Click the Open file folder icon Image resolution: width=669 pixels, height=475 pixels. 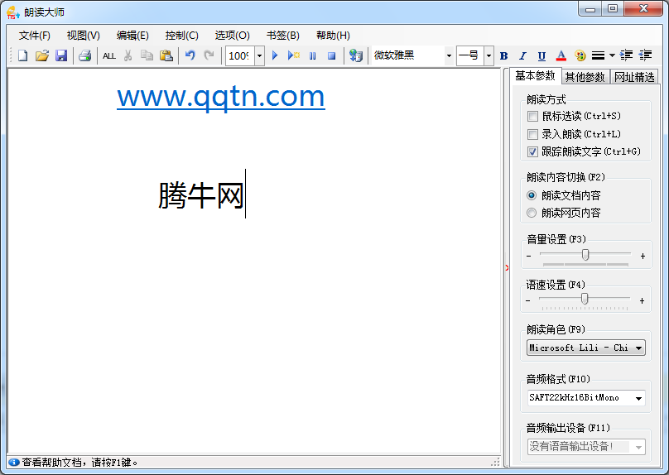click(42, 55)
